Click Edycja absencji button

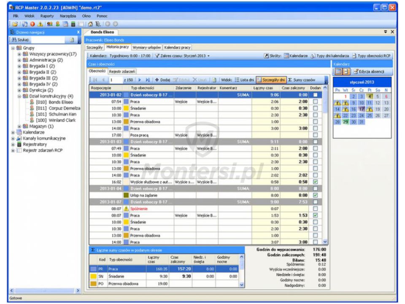(369, 72)
